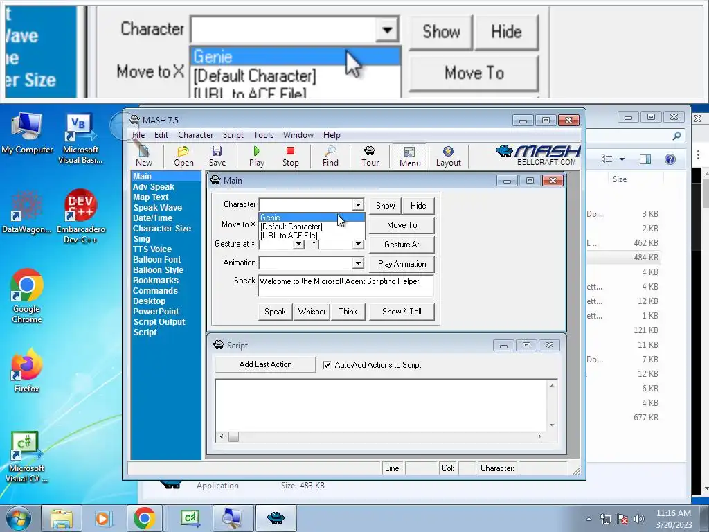The image size is (709, 532).
Task: Click the Show & Tell button
Action: point(402,312)
